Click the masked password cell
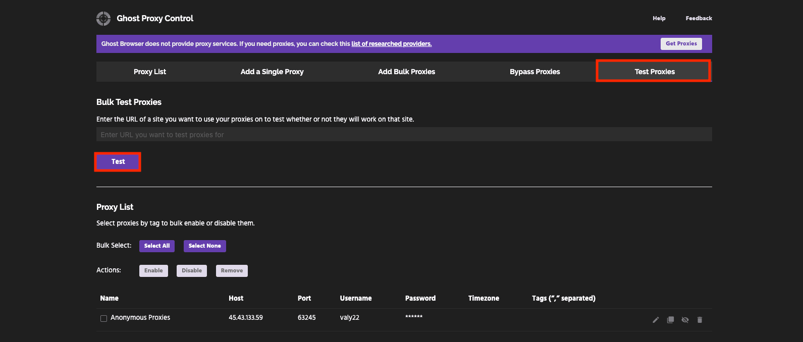This screenshot has width=803, height=342. tap(414, 317)
